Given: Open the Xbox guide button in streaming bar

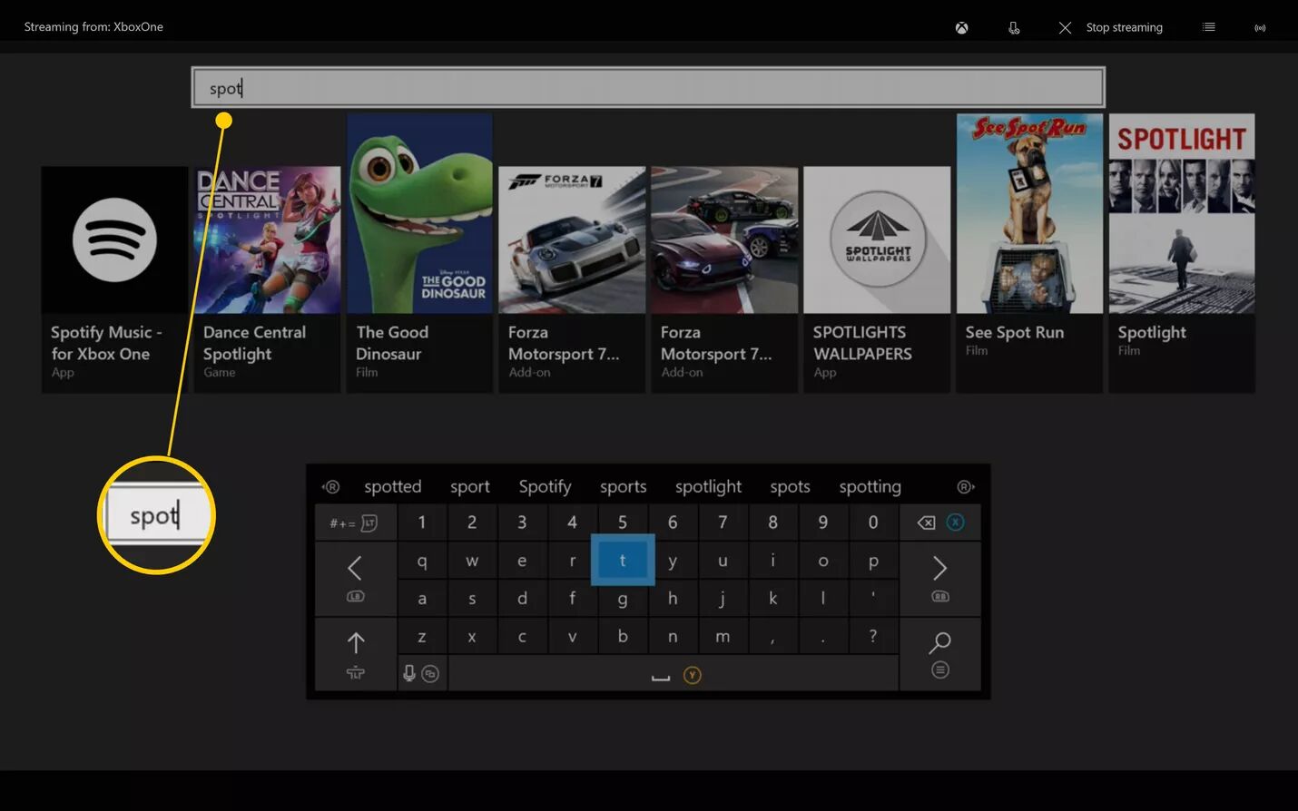Looking at the screenshot, I should coord(961,28).
